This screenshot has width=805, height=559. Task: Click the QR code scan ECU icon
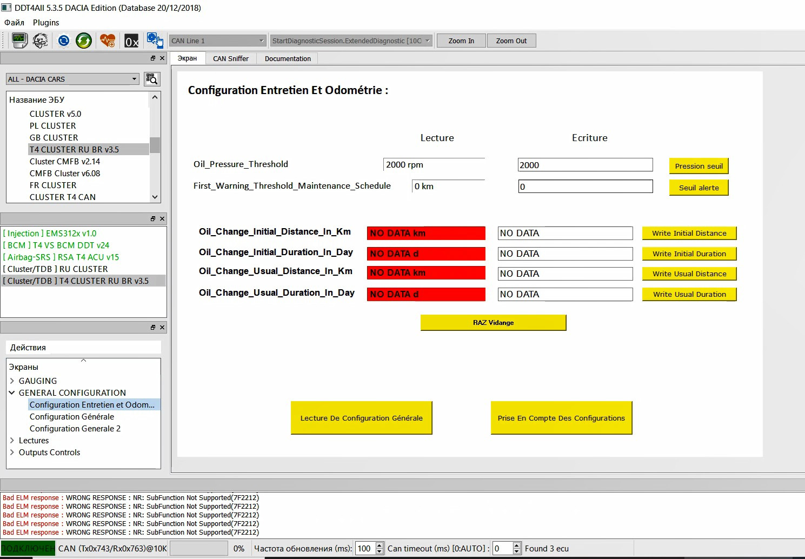tap(152, 79)
